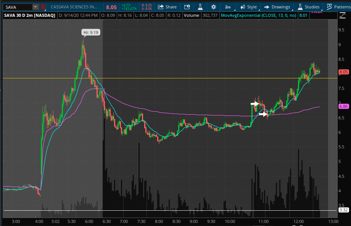
Task: Open the Studies flask menu
Action: point(308,7)
